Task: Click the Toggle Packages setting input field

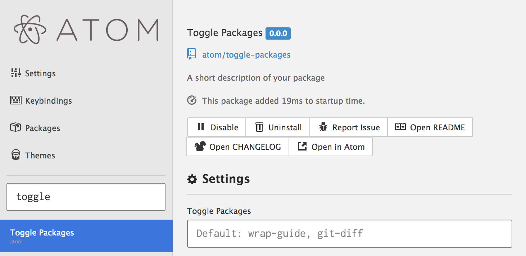Action: pos(350,234)
